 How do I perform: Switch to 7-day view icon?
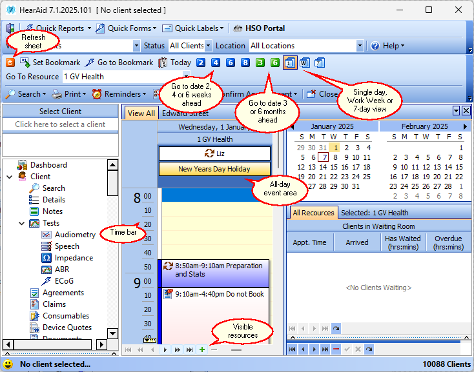click(319, 63)
